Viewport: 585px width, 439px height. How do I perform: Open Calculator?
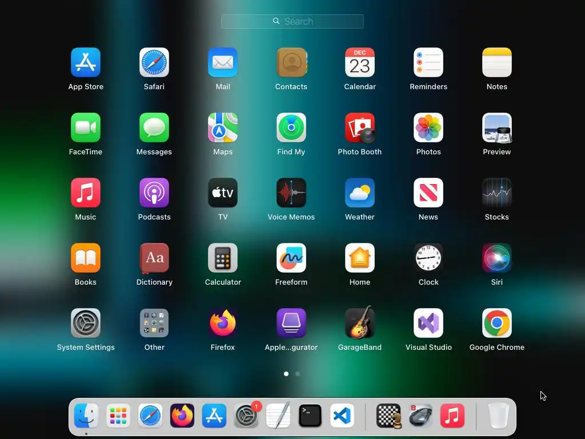(223, 258)
